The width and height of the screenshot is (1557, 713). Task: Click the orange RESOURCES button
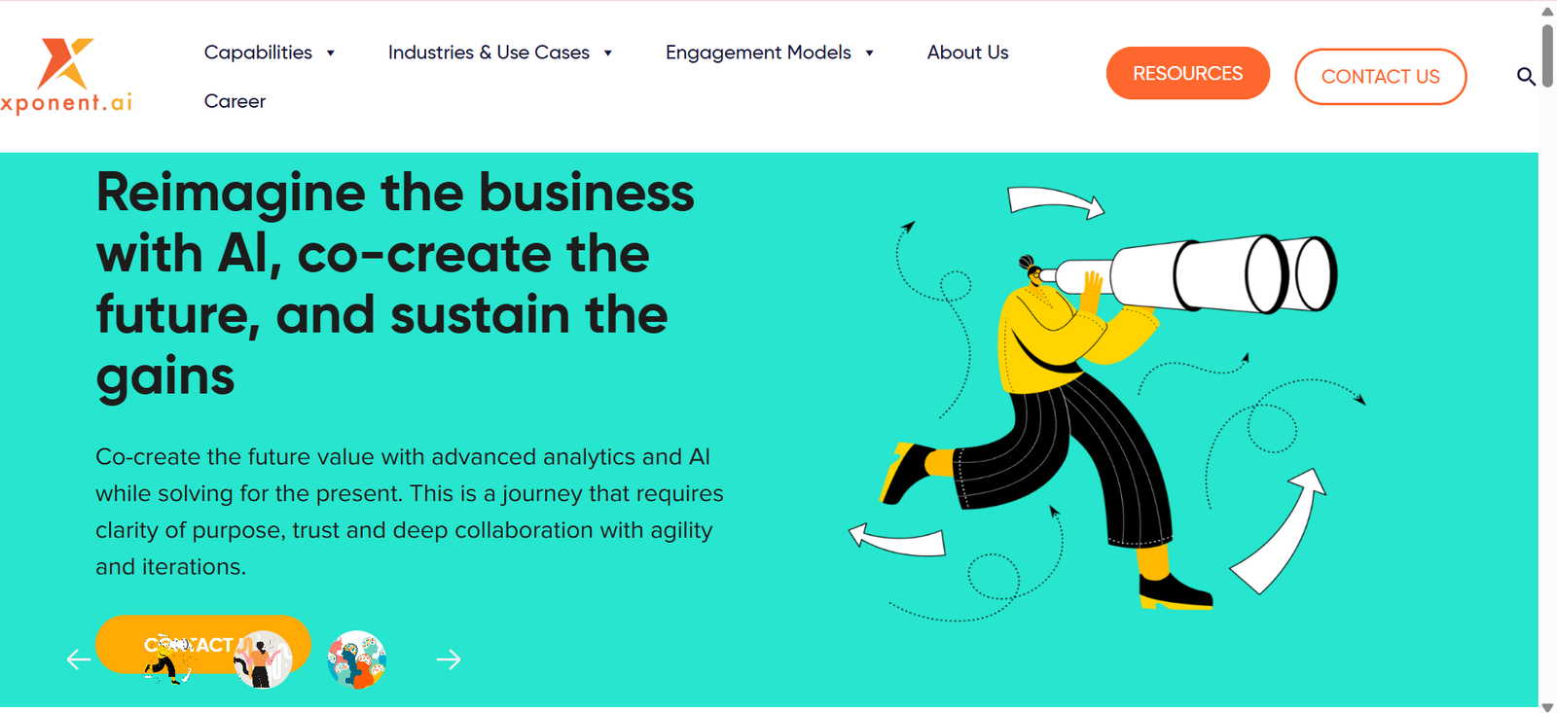point(1187,73)
